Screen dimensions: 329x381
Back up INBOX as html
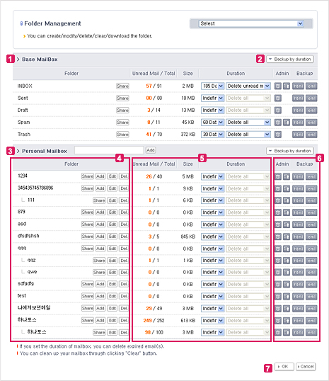tap(298, 86)
